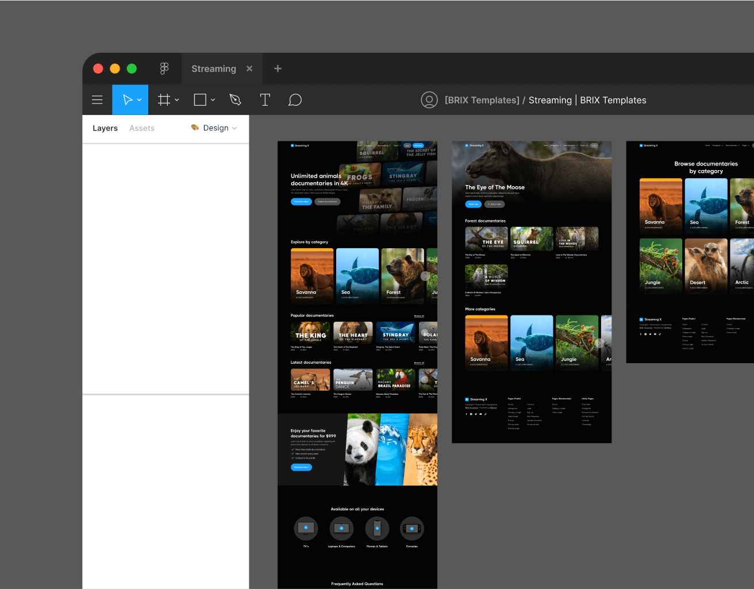Click the user avatar icon
This screenshot has width=754, height=589.
pyautogui.click(x=429, y=100)
